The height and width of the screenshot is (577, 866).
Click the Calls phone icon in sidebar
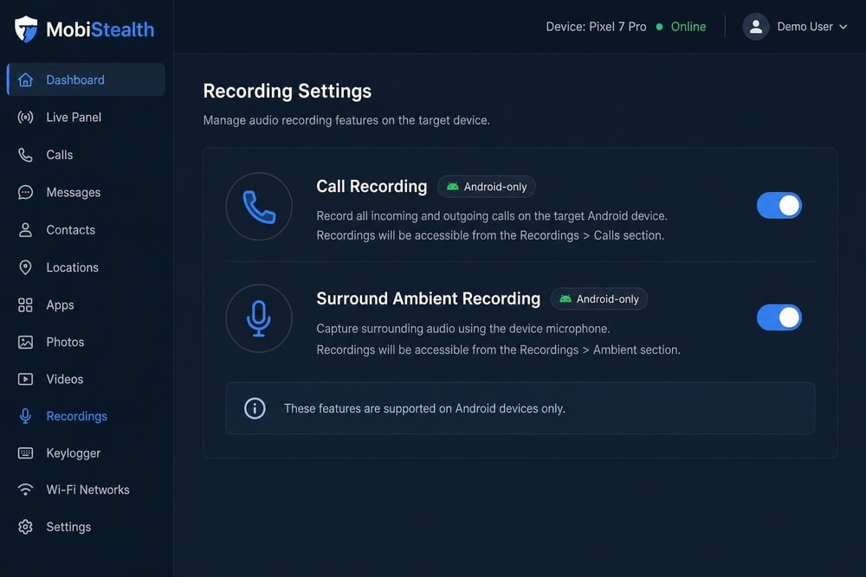point(25,155)
